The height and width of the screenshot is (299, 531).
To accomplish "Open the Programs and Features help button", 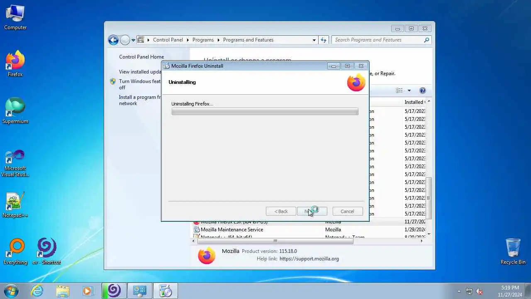I will pyautogui.click(x=423, y=91).
